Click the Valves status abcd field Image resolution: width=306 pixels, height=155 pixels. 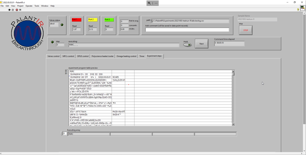[54, 25]
